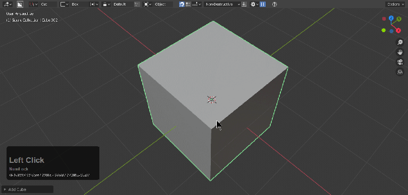The width and height of the screenshot is (408, 195).
Task: Toggle the blue pause bars button
Action: pos(263,4)
